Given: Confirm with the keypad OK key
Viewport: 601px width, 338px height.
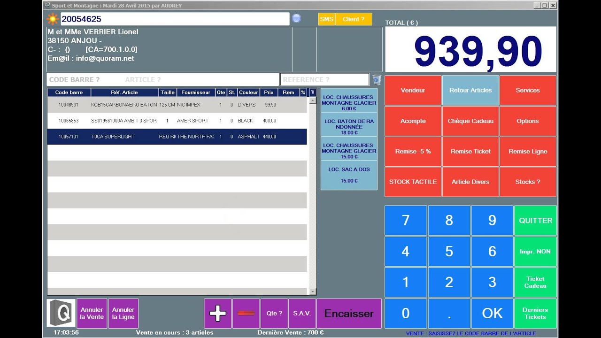Looking at the screenshot, I should pos(492,313).
